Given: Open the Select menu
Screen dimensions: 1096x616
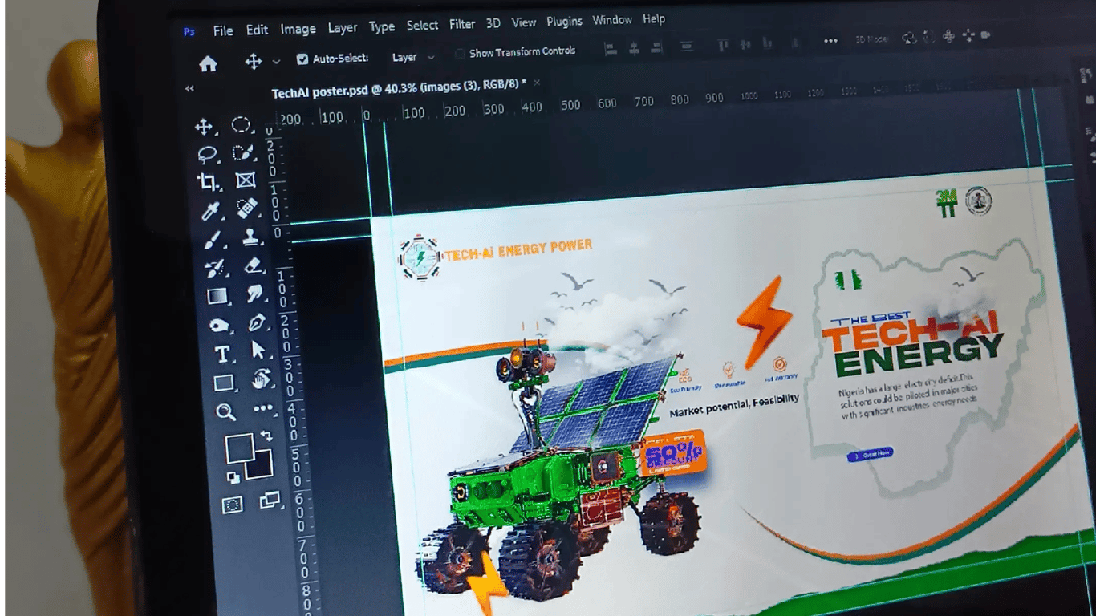Looking at the screenshot, I should pos(422,26).
